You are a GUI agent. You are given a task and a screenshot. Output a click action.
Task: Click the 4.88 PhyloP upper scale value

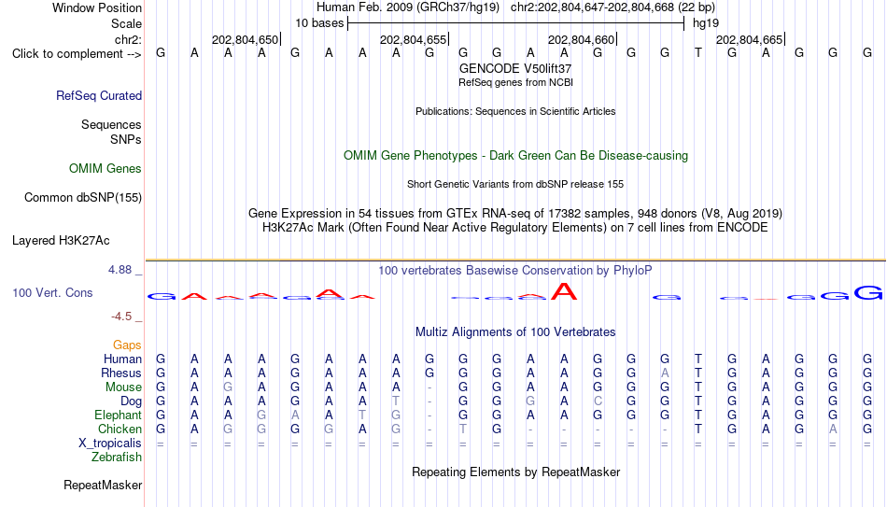click(120, 270)
